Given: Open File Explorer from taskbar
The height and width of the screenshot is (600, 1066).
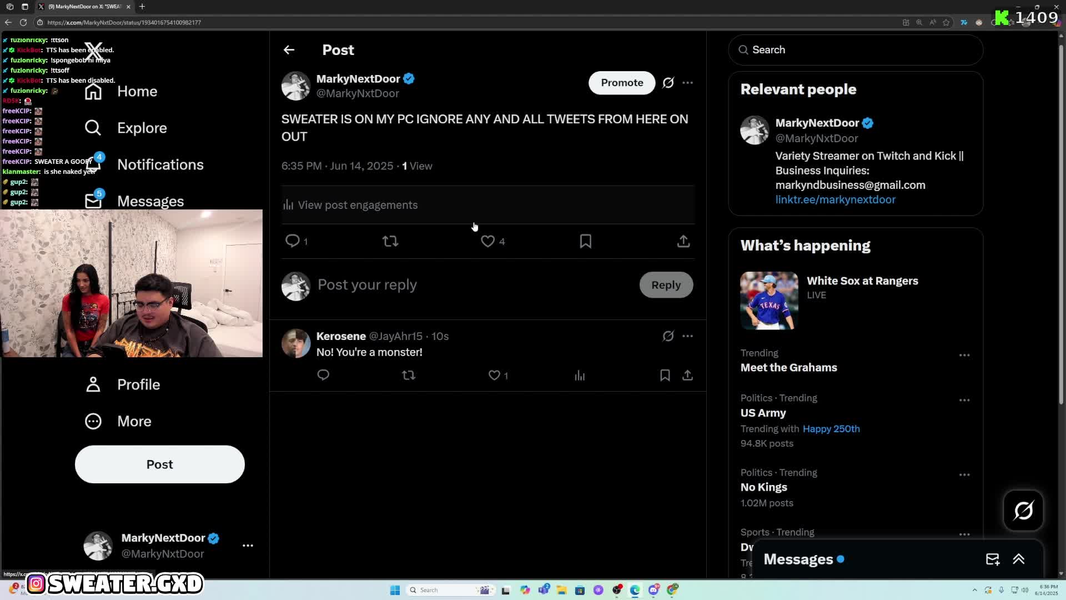Looking at the screenshot, I should (561, 590).
